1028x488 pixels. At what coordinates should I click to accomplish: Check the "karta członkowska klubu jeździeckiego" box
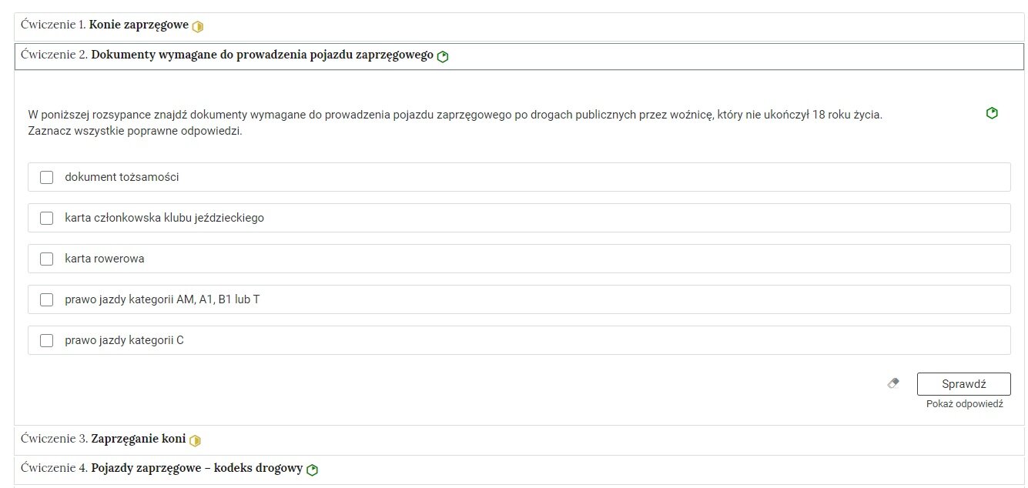47,218
